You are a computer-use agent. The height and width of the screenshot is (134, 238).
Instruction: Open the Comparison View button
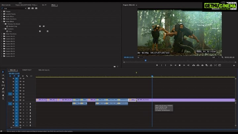tap(207, 65)
